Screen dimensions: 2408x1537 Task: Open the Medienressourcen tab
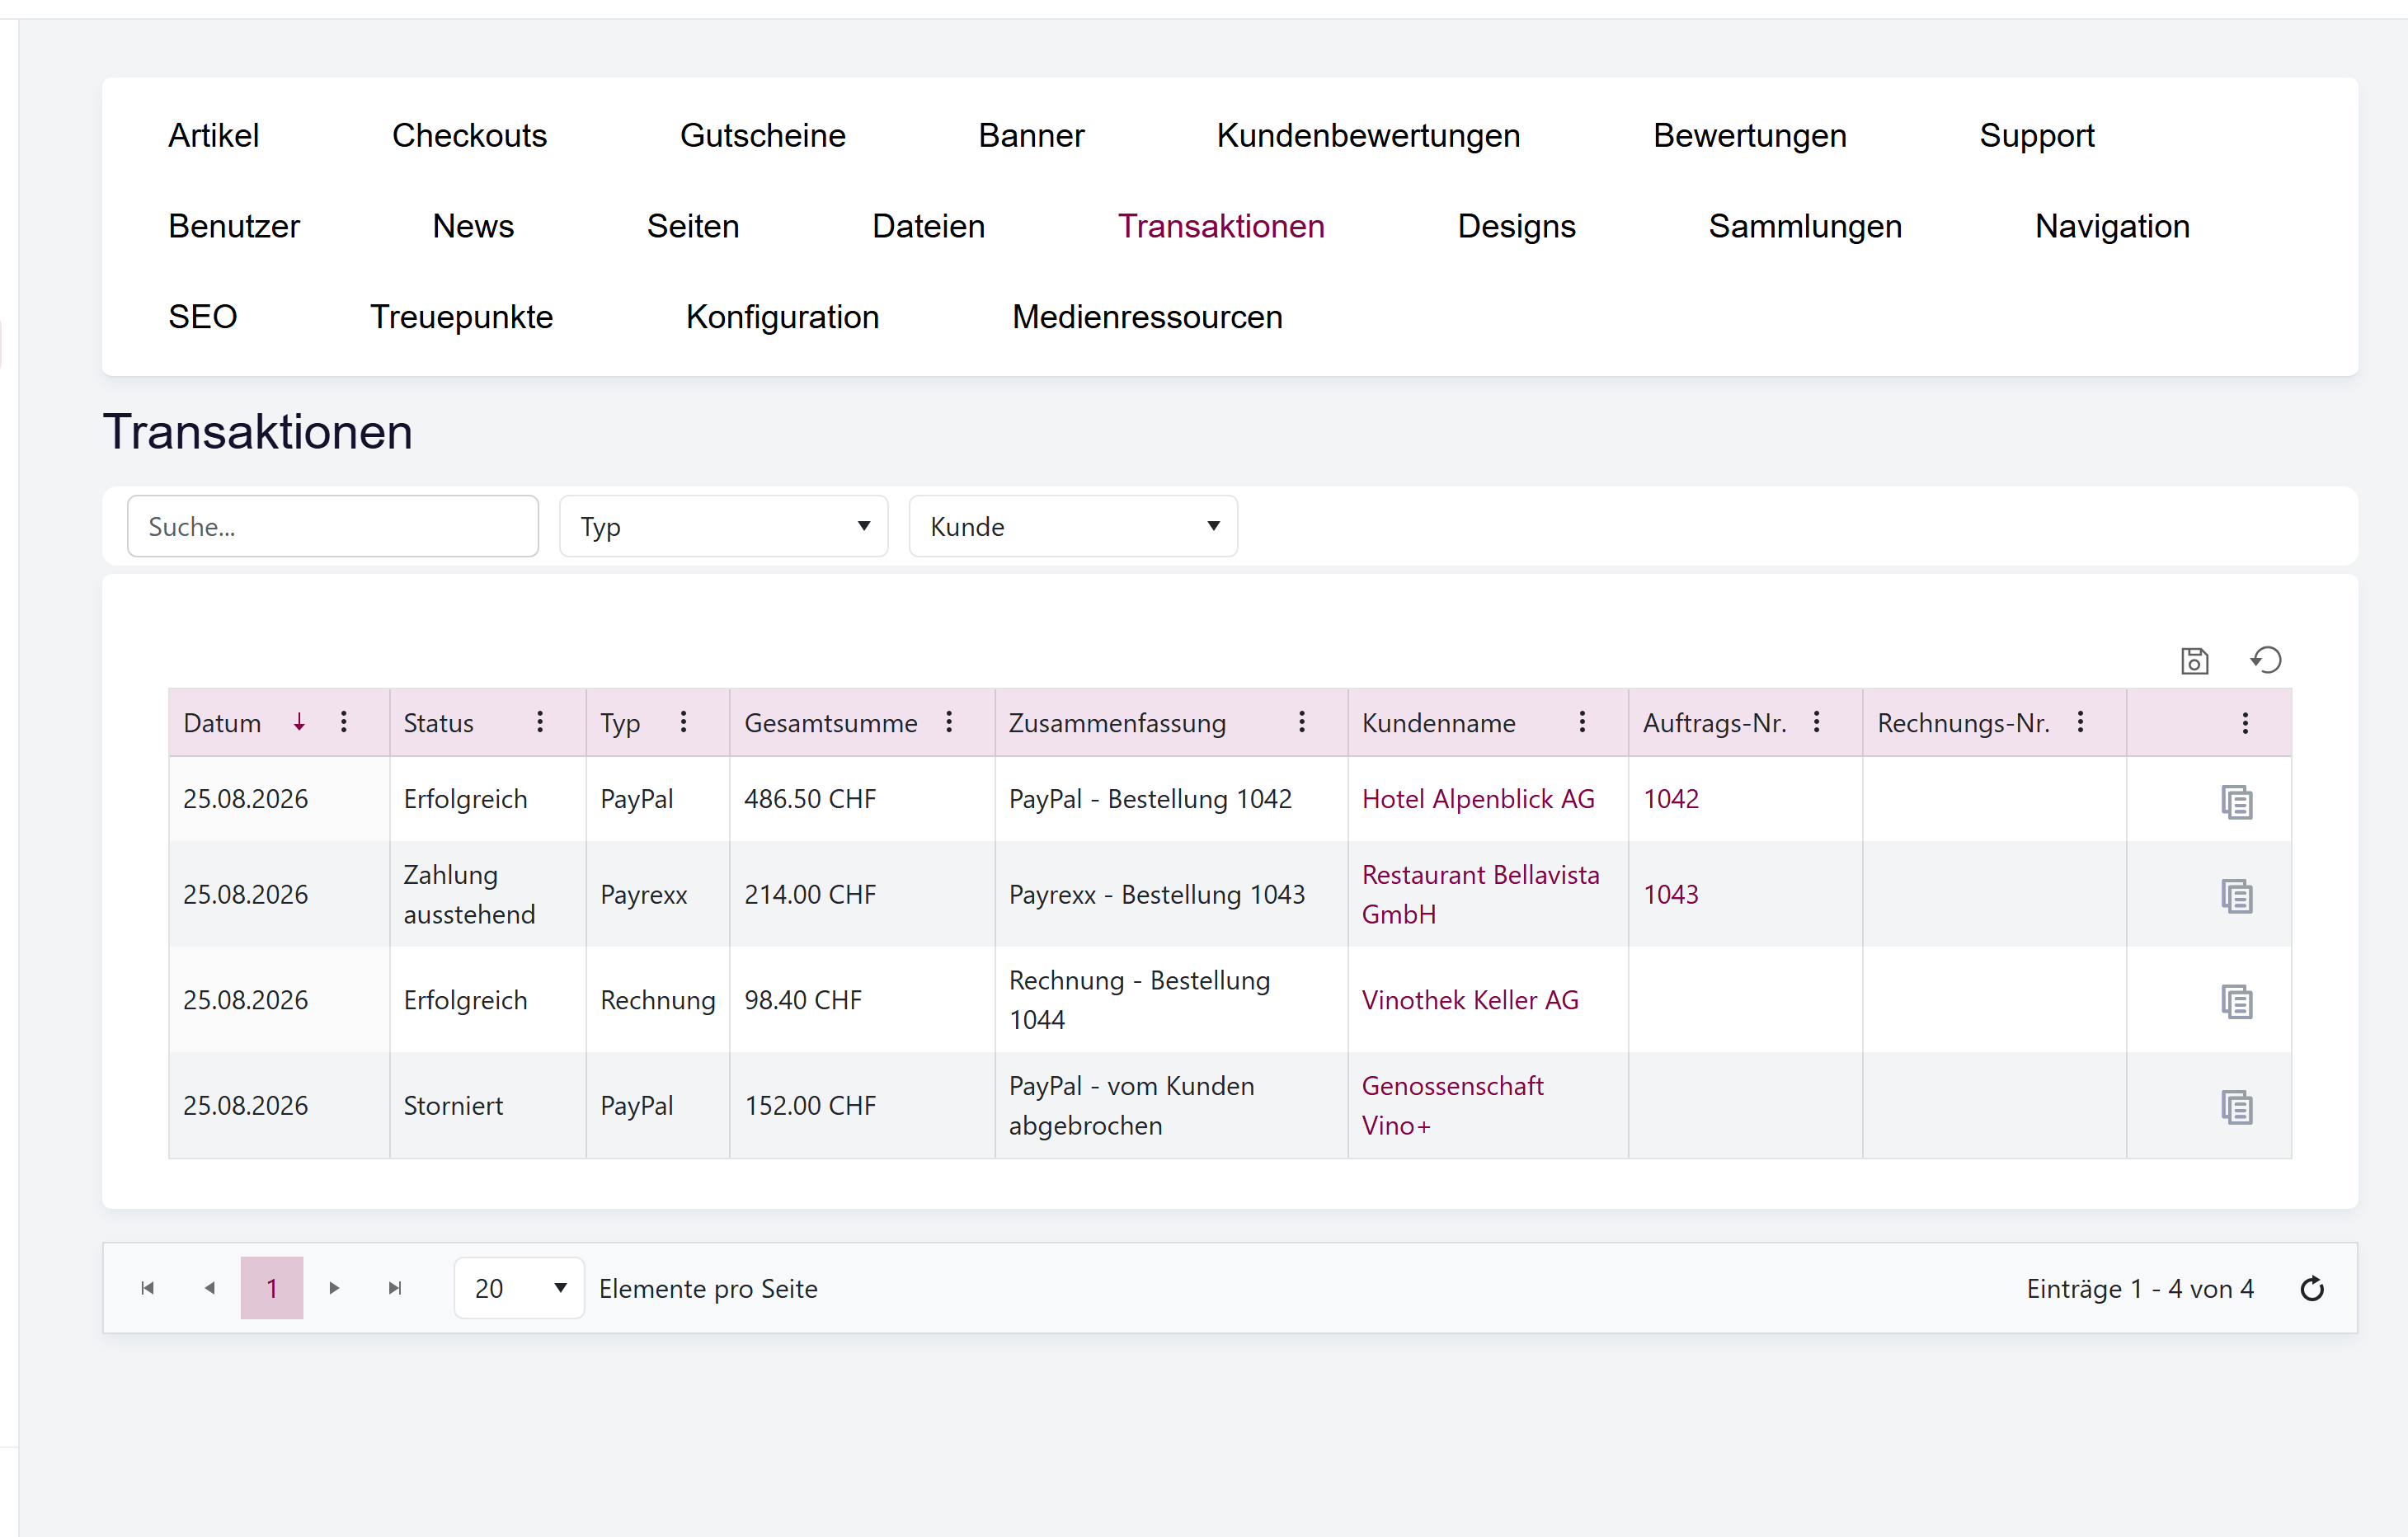(1147, 316)
